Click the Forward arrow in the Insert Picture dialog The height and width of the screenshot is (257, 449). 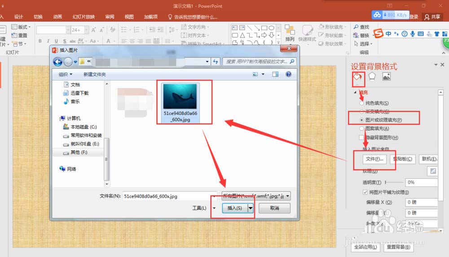[x=68, y=62]
